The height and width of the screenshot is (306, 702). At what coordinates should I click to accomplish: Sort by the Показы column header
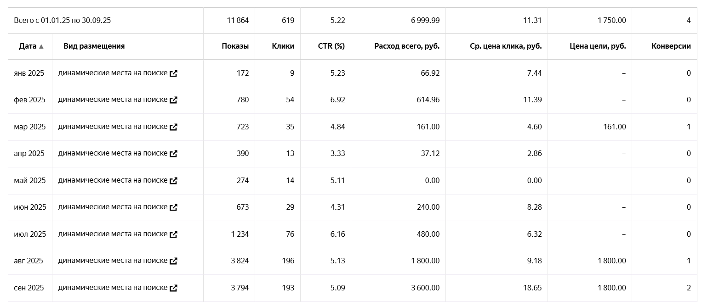235,46
